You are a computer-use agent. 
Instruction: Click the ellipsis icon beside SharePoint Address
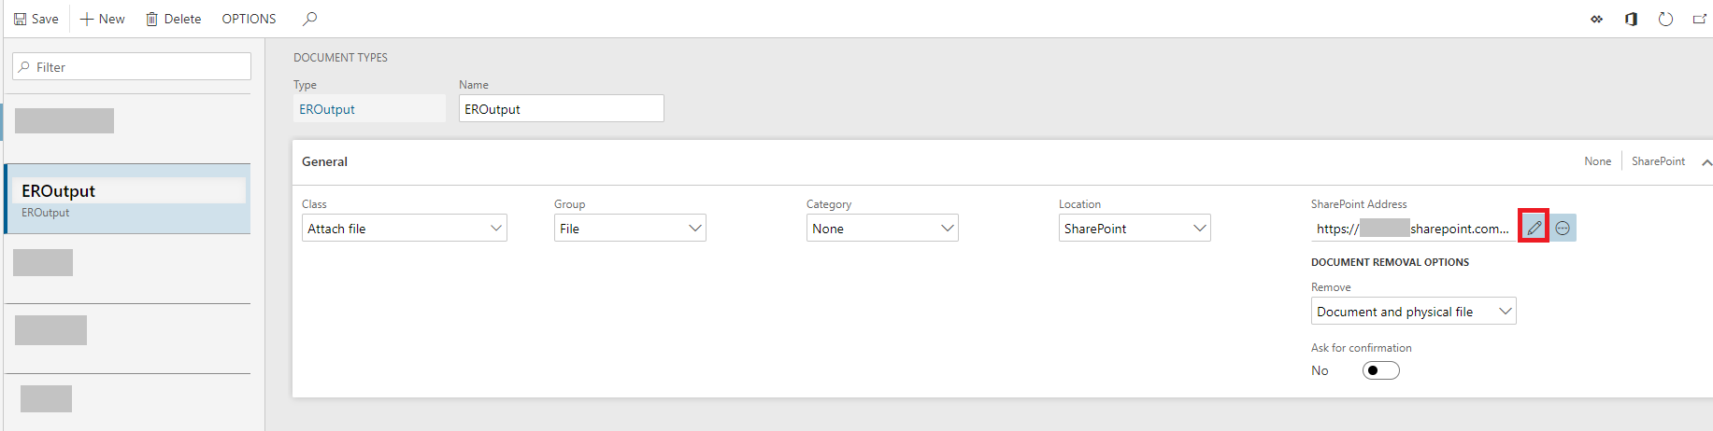click(1563, 228)
